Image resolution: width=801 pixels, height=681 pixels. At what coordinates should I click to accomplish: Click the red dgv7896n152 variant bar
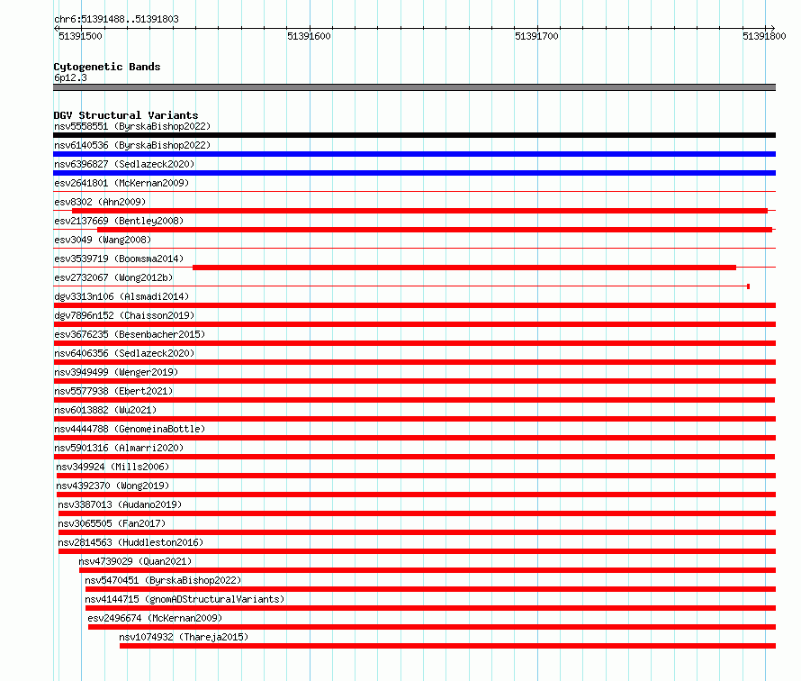[x=414, y=324]
